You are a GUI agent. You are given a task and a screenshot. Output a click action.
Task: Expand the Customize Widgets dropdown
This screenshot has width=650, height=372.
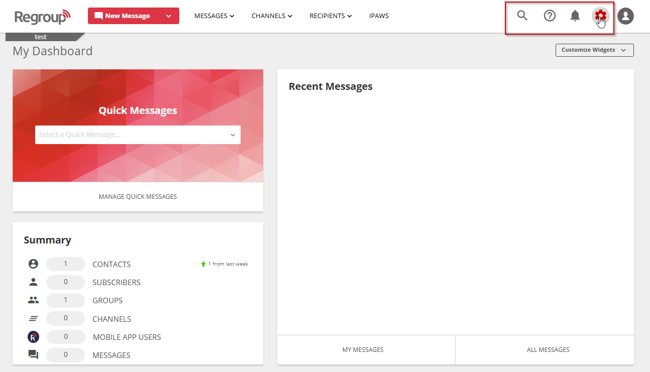click(x=594, y=50)
